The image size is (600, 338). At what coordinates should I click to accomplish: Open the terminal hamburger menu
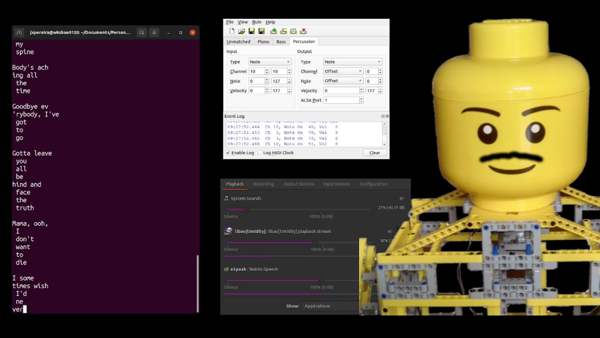point(154,32)
